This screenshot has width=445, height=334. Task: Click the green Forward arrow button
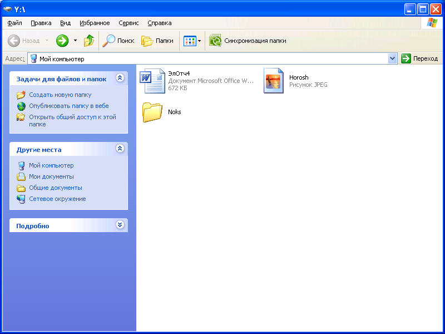62,41
